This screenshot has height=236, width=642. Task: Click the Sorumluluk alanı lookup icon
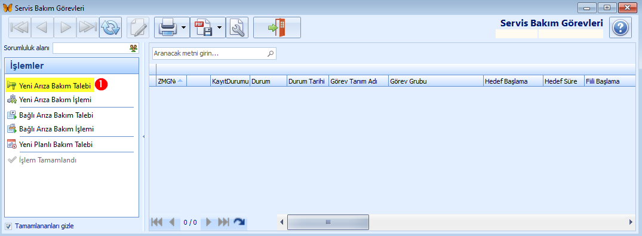(133, 48)
